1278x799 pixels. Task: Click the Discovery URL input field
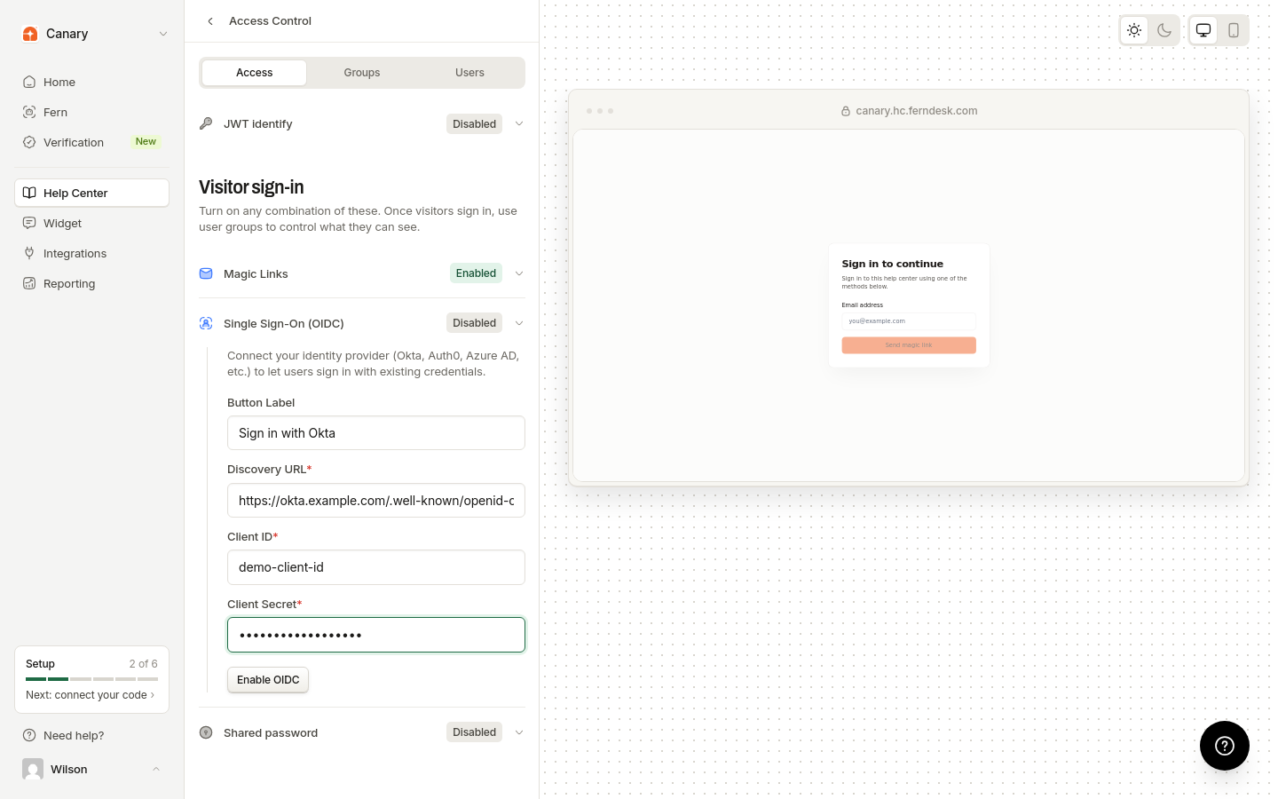coord(376,501)
